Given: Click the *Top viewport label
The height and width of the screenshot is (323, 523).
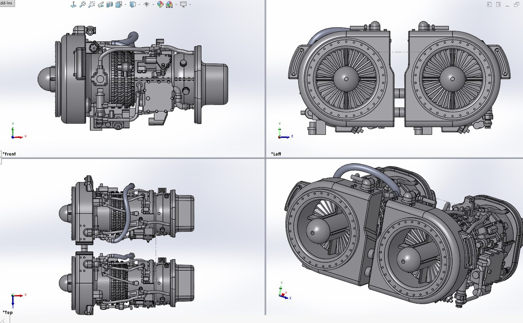Looking at the screenshot, I should (x=8, y=312).
